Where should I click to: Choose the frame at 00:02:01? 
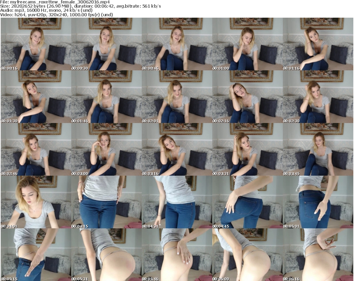tap(177, 97)
